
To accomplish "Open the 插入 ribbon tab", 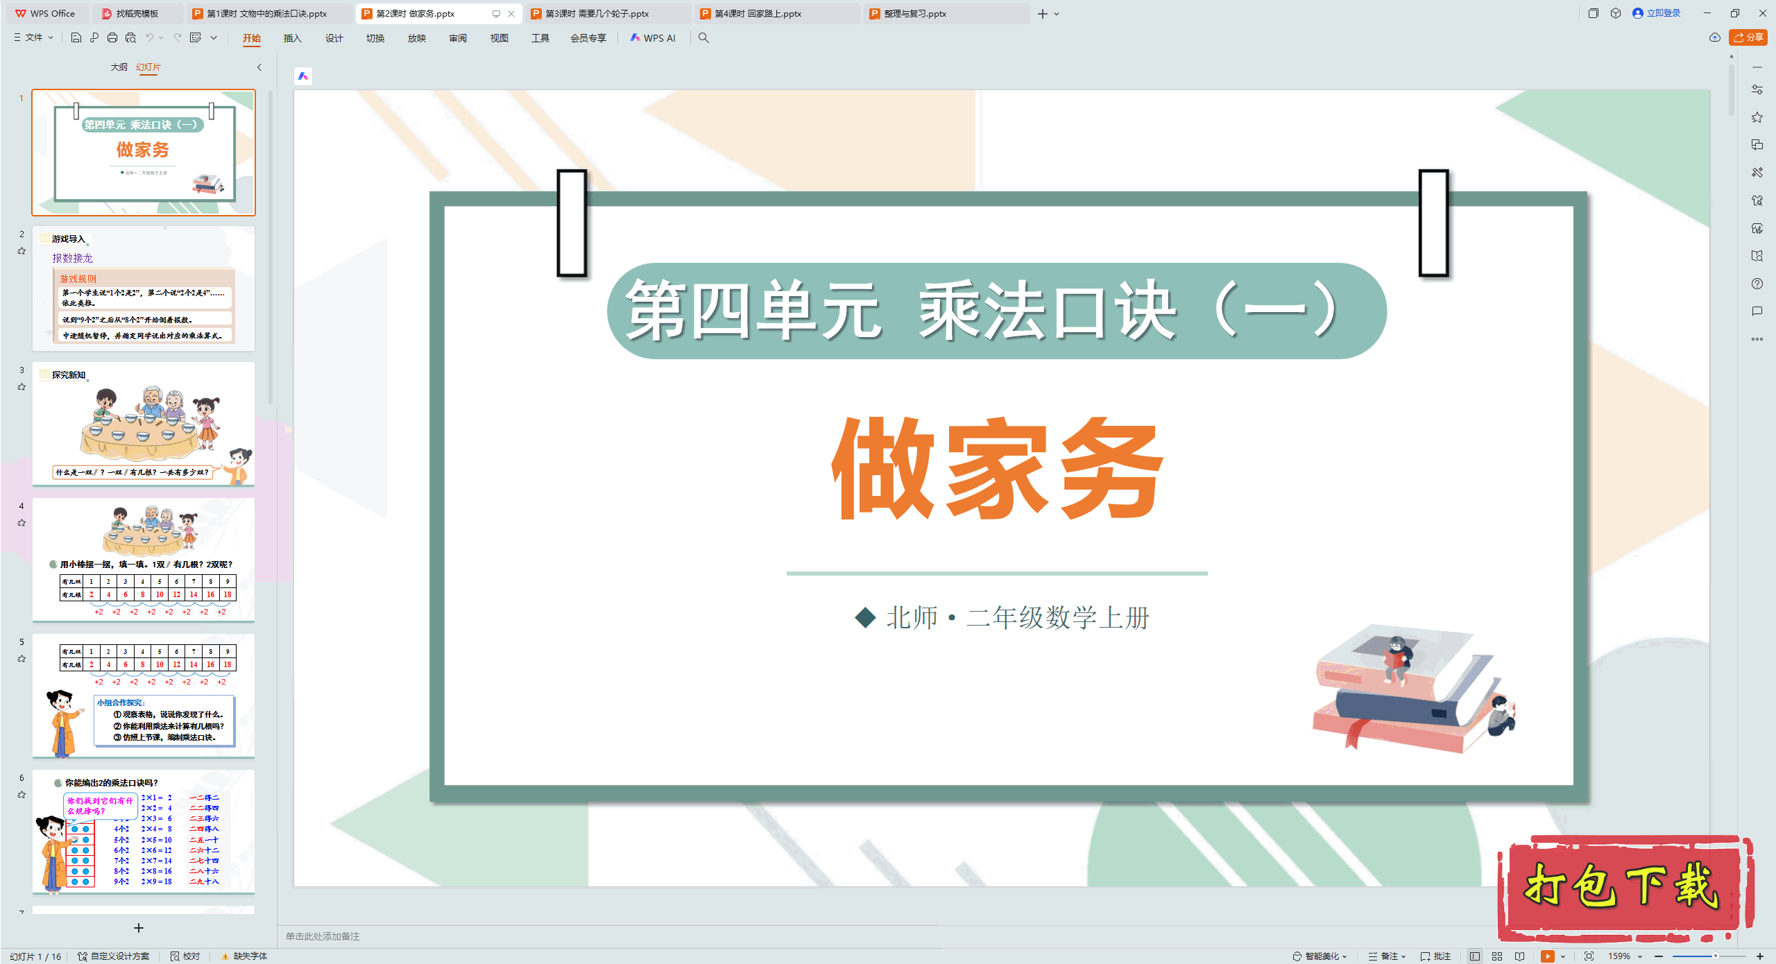I will [x=292, y=37].
